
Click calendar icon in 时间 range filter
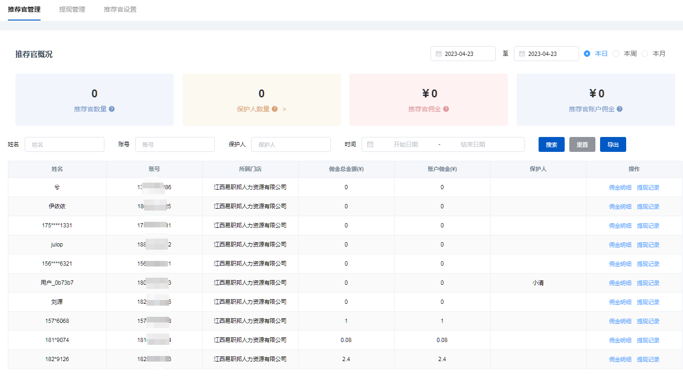coord(370,144)
